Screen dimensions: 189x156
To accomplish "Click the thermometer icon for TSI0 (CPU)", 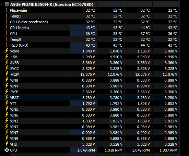I will pos(7,45).
